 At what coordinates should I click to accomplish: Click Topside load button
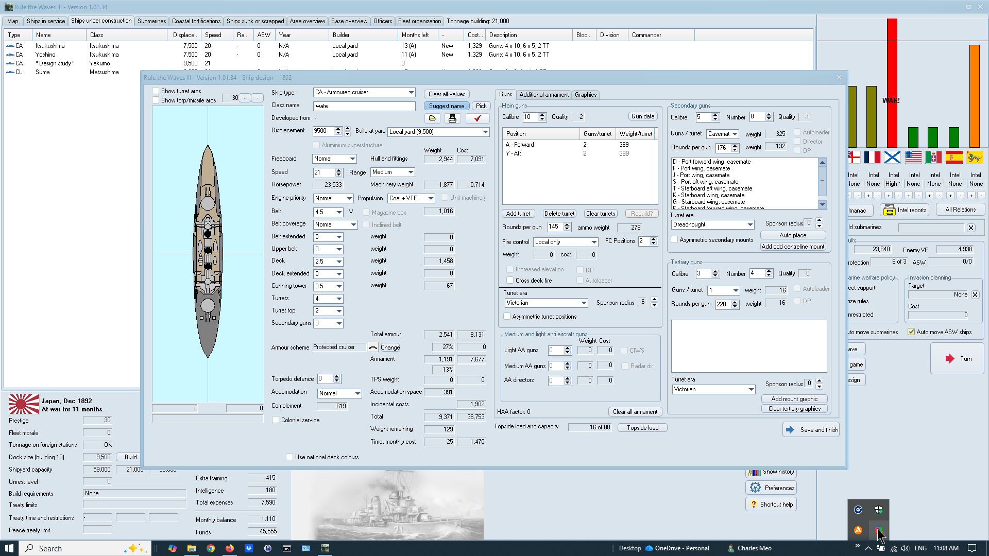point(643,428)
